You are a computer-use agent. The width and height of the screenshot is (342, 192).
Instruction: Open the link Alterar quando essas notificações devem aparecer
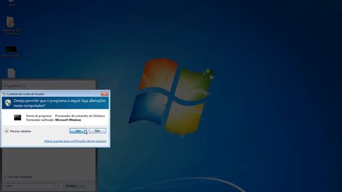[x=75, y=141]
